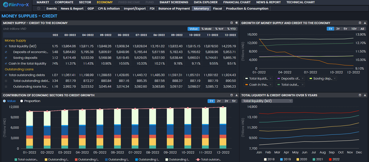Set growth chart range to 10Y
The height and width of the screenshot is (162, 369).
[354, 29]
